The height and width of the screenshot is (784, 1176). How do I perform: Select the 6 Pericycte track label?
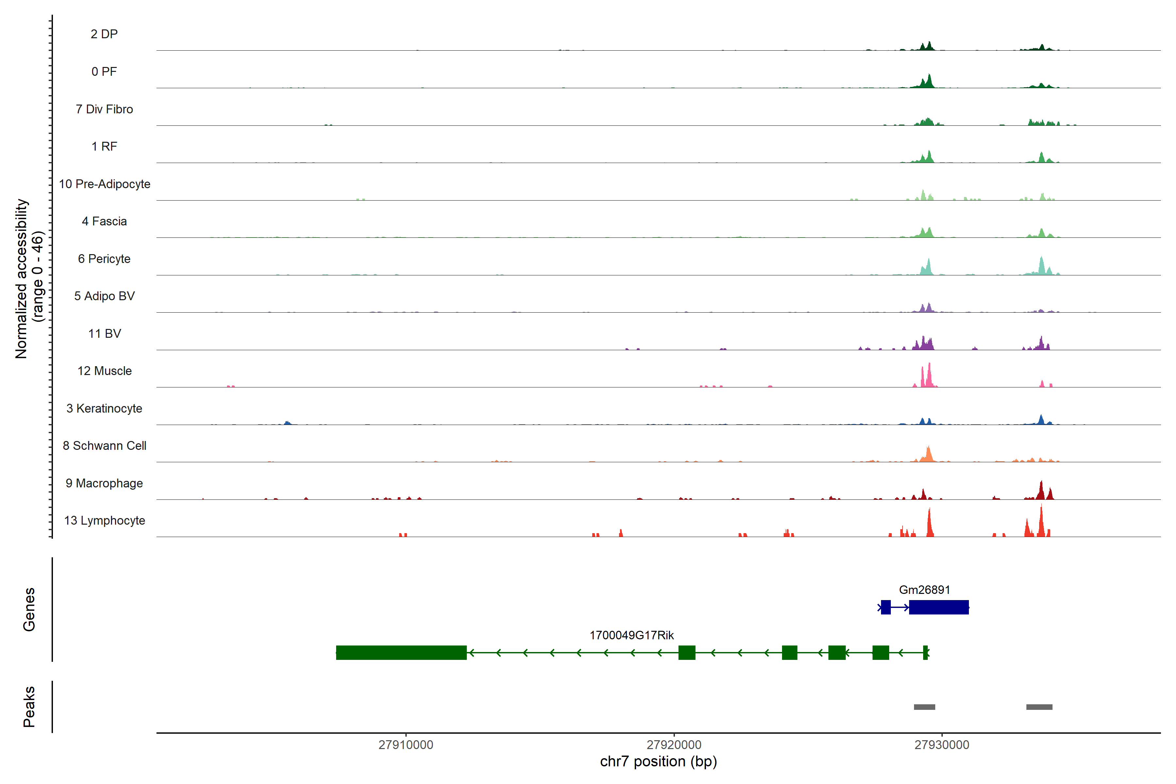point(105,259)
